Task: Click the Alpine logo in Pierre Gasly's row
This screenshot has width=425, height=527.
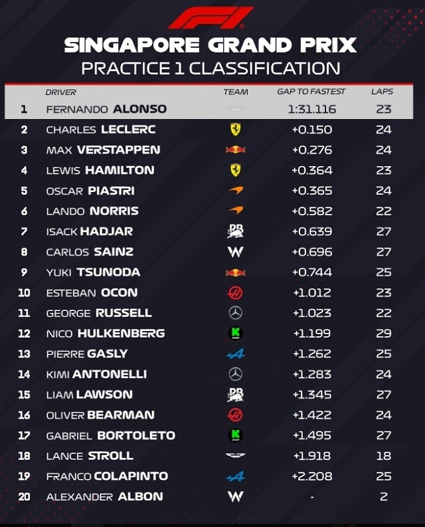Action: [236, 354]
